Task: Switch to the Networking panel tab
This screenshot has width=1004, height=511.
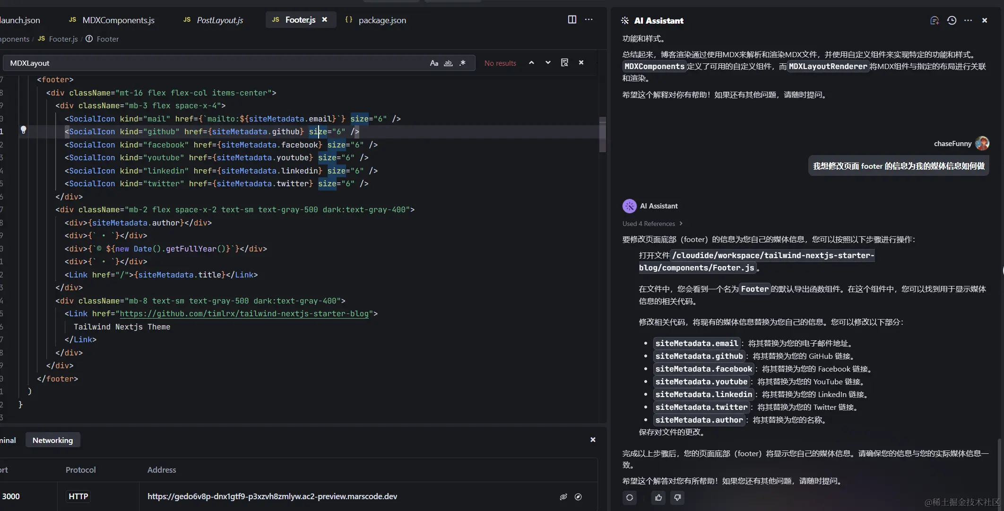Action: tap(52, 440)
